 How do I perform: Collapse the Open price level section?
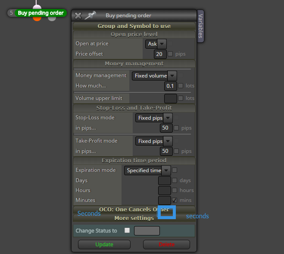pyautogui.click(x=134, y=34)
